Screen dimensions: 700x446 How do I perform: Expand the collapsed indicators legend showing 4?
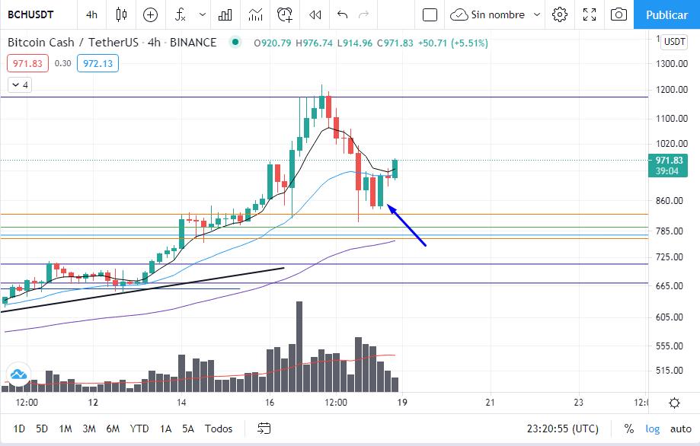(x=20, y=84)
